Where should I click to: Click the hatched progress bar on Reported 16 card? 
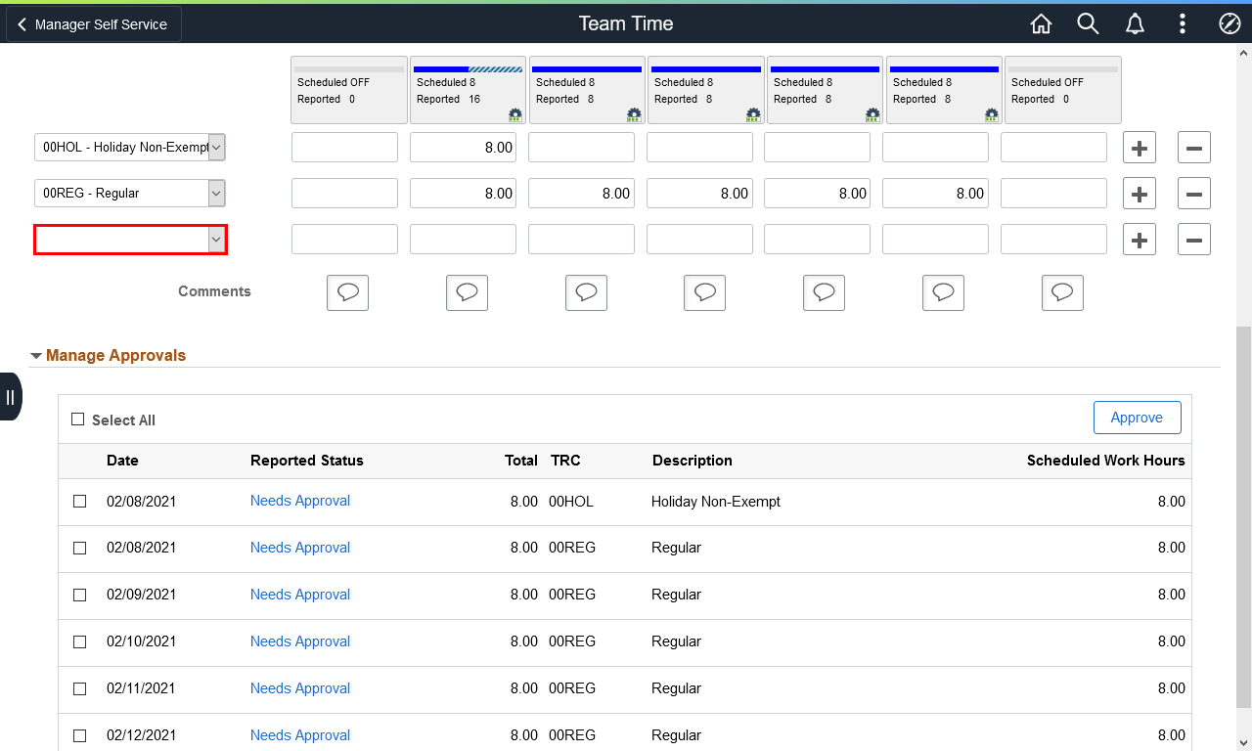coord(495,69)
